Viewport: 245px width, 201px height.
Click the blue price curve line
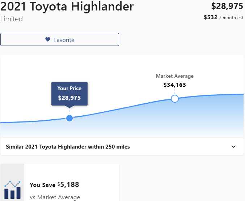click(122, 108)
